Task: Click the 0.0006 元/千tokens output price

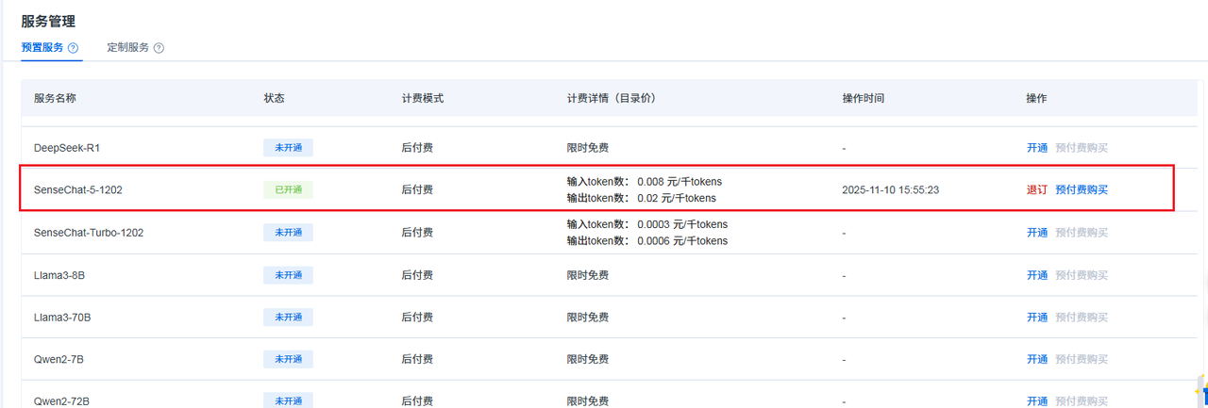Action: point(682,241)
